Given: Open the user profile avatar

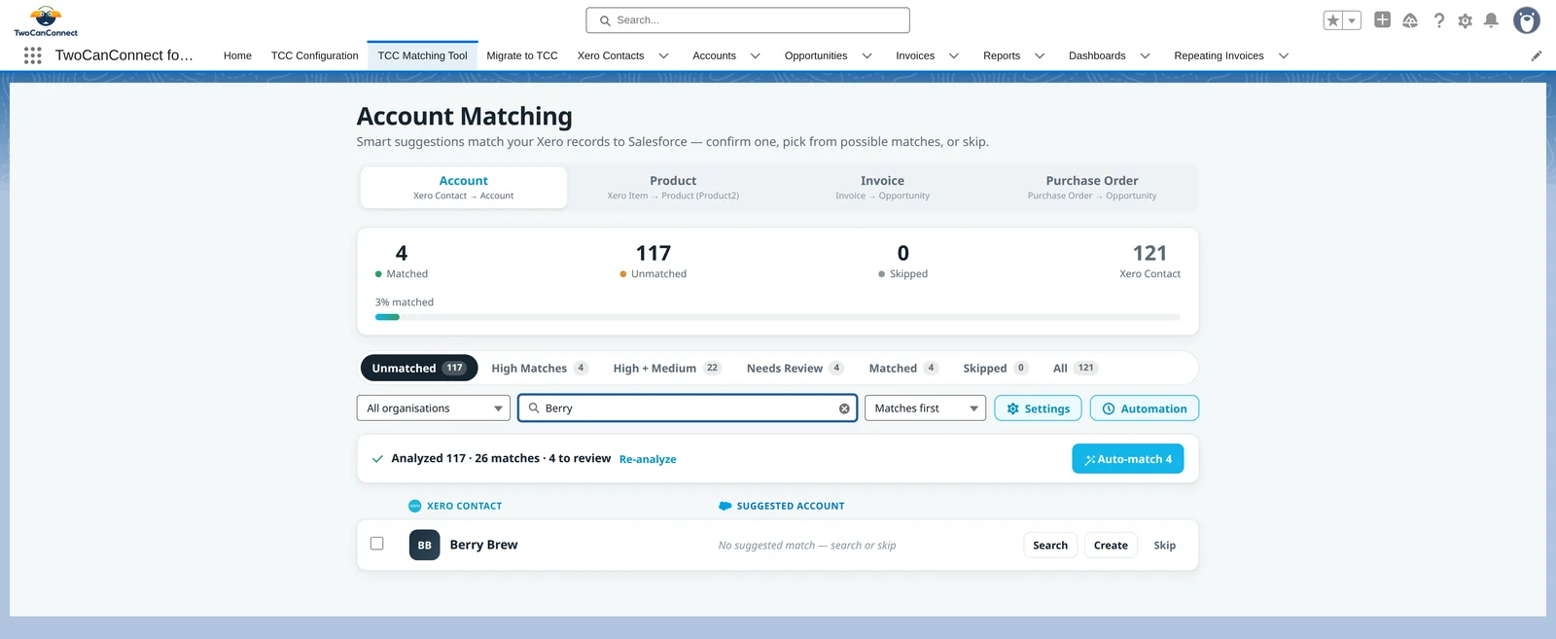Looking at the screenshot, I should coord(1527,19).
